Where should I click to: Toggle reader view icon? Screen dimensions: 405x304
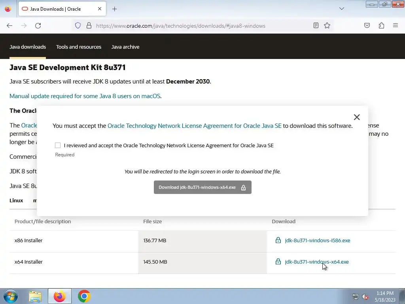[316, 25]
